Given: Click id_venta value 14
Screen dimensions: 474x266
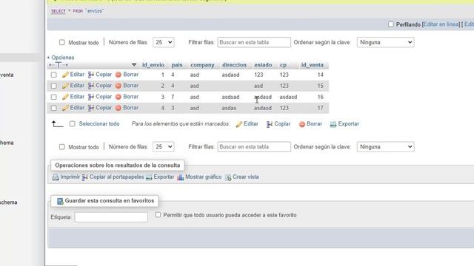Looking at the screenshot, I should (x=320, y=75).
